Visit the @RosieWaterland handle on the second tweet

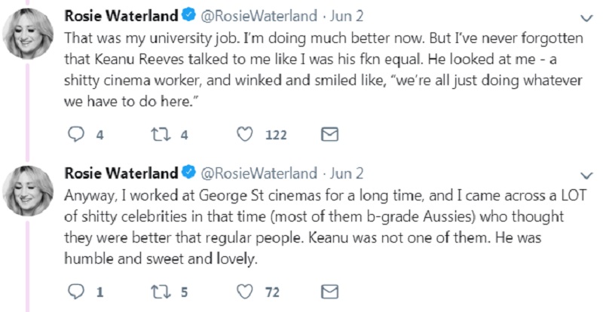[258, 173]
